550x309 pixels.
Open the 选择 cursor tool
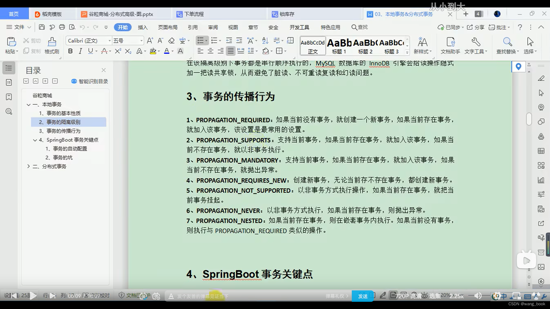tap(530, 46)
